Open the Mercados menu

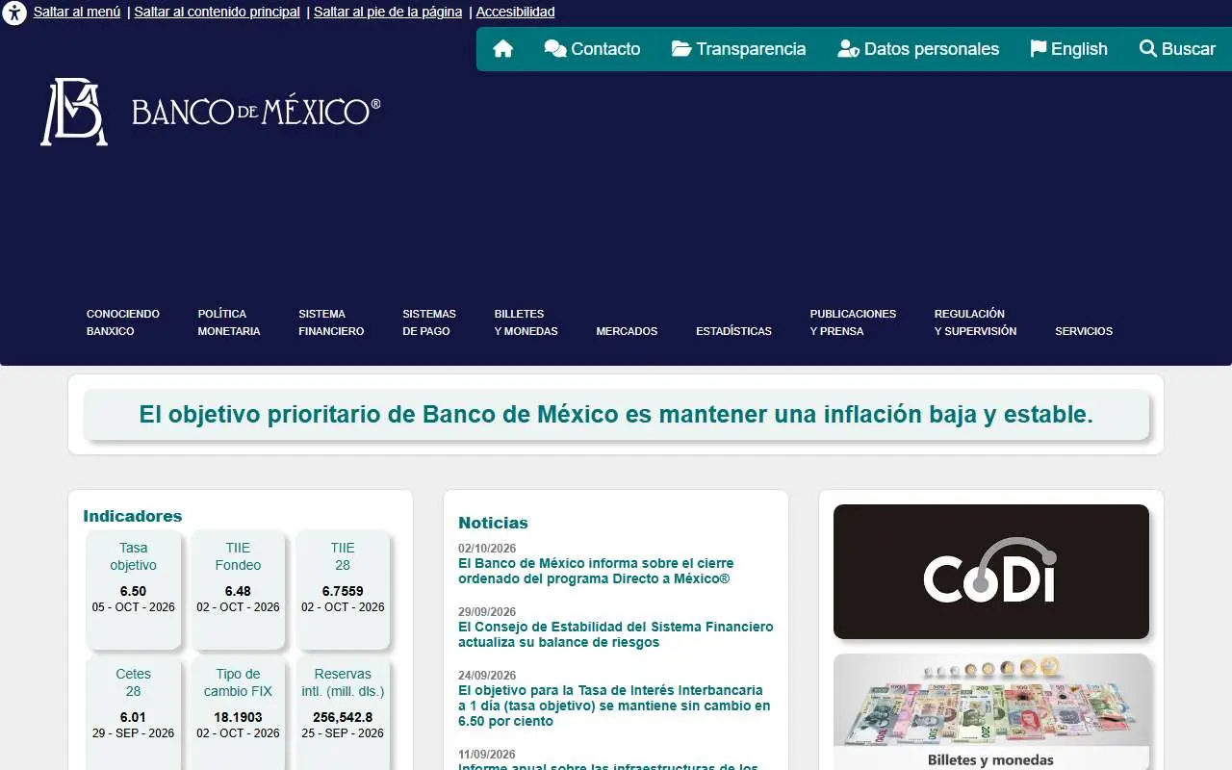[x=627, y=331]
